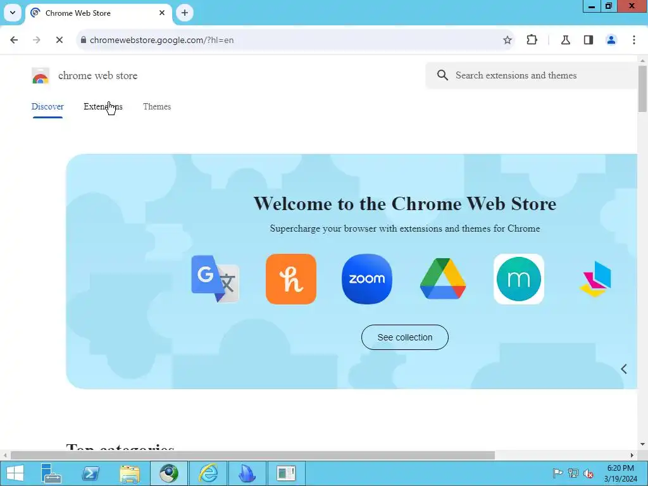Select the Zoom extension icon
Viewport: 648px width, 486px height.
tap(367, 279)
